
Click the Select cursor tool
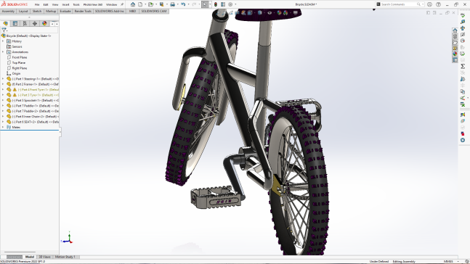205,4
